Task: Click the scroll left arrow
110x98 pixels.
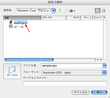Action: tap(98, 60)
